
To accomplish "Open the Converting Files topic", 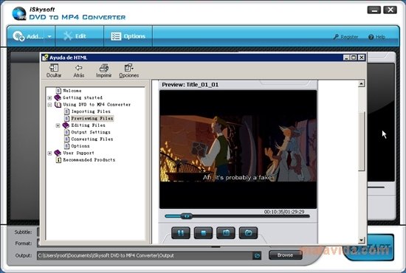I will [92, 139].
